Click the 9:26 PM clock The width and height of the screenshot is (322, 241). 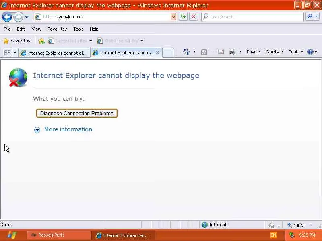click(307, 235)
